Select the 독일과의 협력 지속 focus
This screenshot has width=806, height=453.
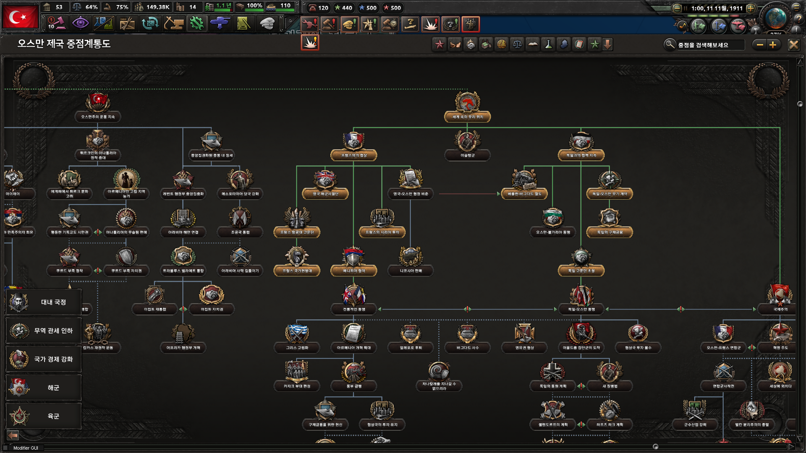coord(581,146)
